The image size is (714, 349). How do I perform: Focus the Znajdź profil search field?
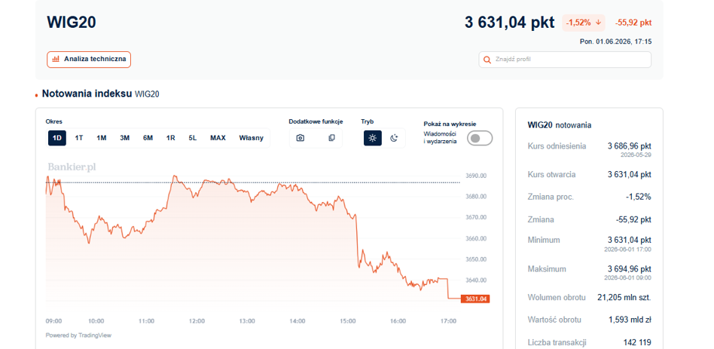[x=565, y=60]
